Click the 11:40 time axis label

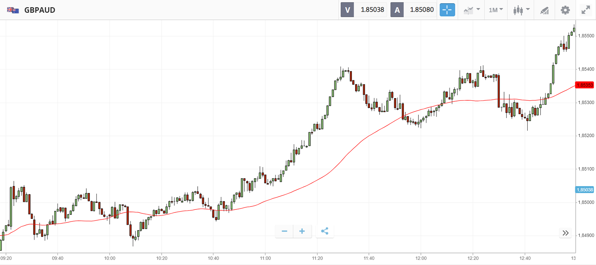(x=369, y=258)
